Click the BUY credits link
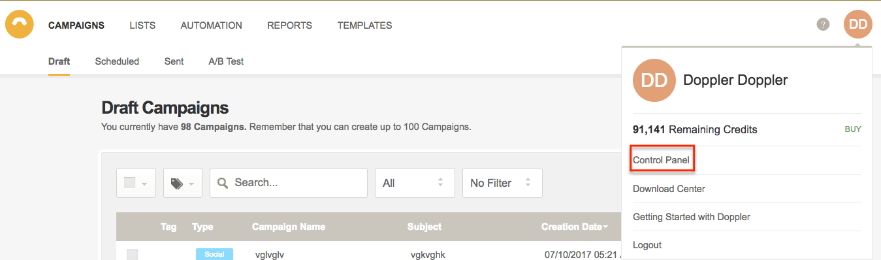 click(853, 129)
